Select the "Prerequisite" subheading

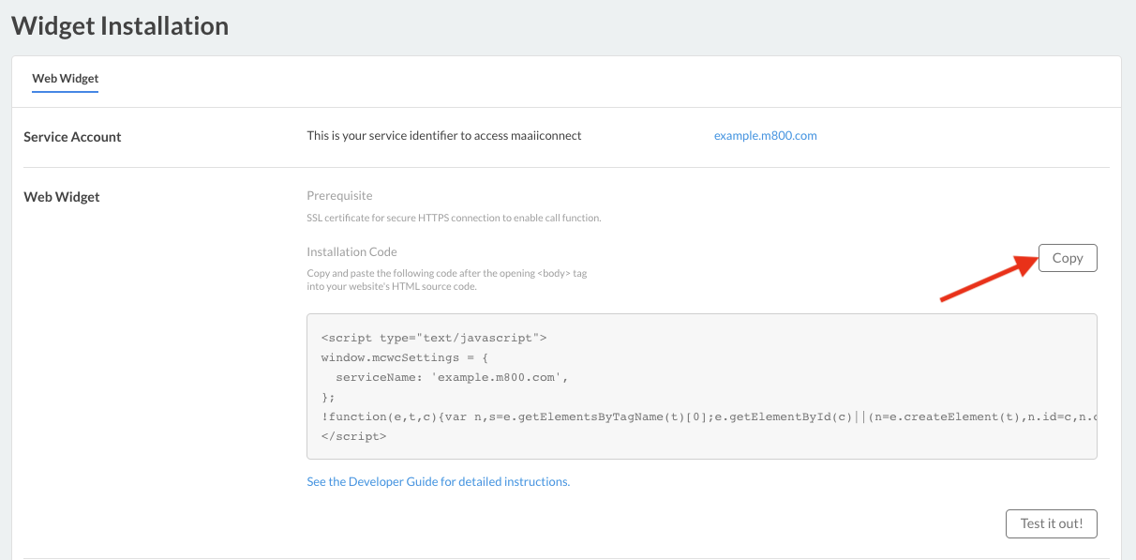[339, 196]
